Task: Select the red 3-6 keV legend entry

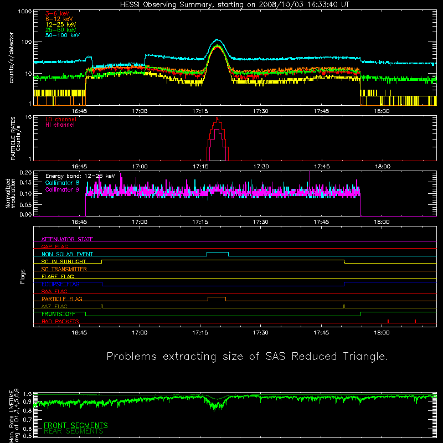Action: coord(58,13)
